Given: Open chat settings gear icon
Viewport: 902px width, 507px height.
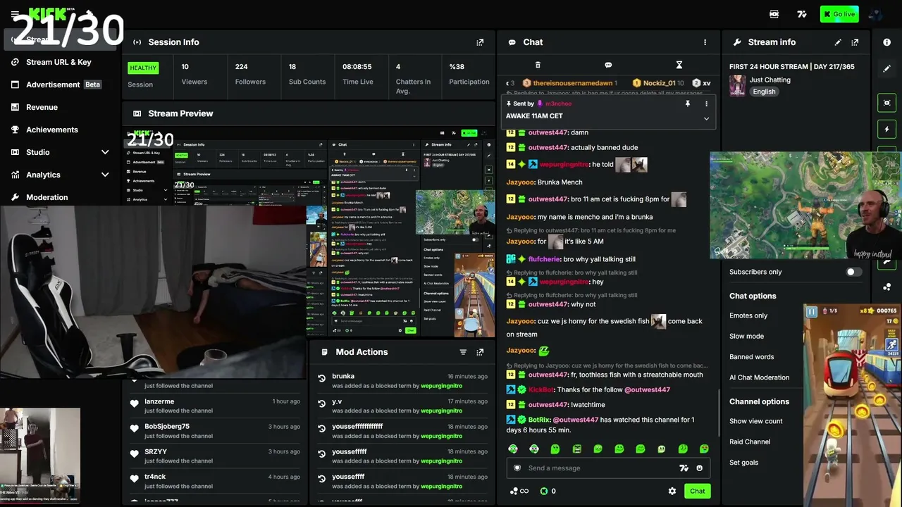Looking at the screenshot, I should tap(672, 491).
